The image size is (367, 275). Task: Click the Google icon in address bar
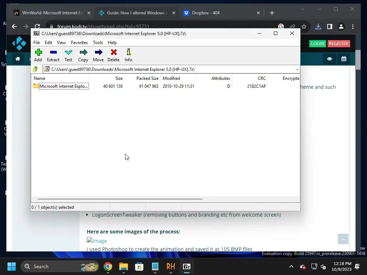click(281, 26)
